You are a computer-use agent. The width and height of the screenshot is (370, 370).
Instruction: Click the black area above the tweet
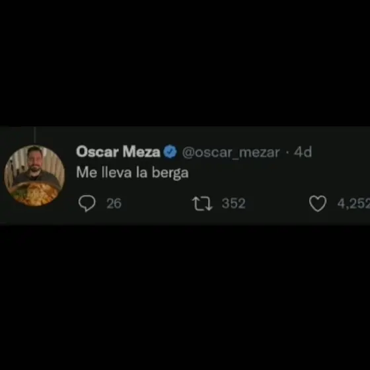click(185, 63)
